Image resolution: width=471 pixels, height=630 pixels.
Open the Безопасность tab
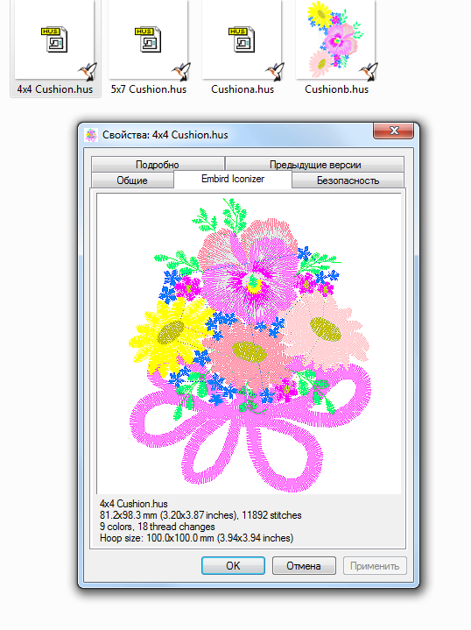[348, 181]
